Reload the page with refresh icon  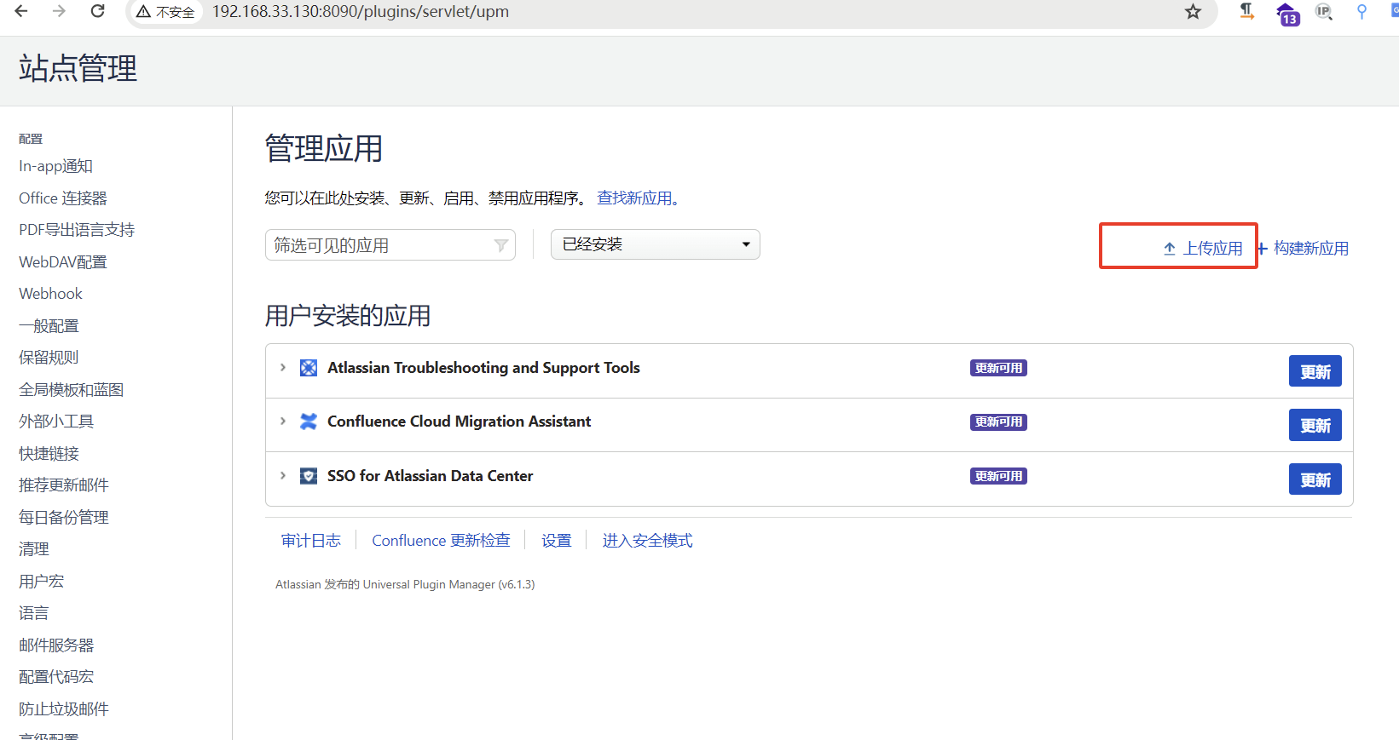(98, 11)
